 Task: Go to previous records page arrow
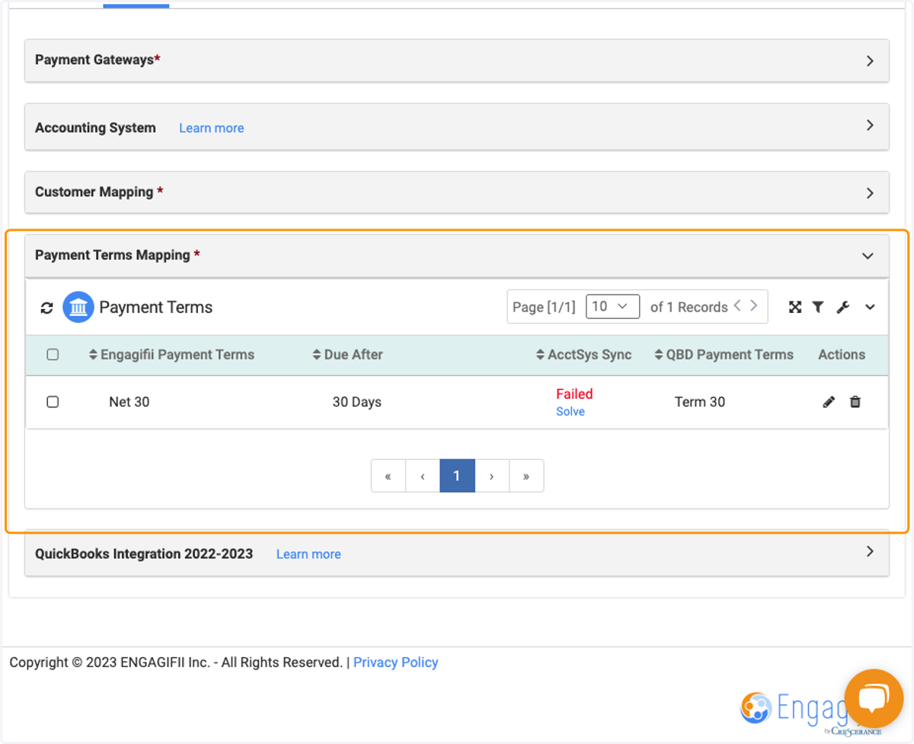(737, 306)
